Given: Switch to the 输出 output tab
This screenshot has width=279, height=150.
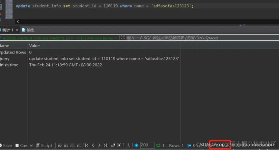Looking at the screenshot, I should (x=28, y=30).
